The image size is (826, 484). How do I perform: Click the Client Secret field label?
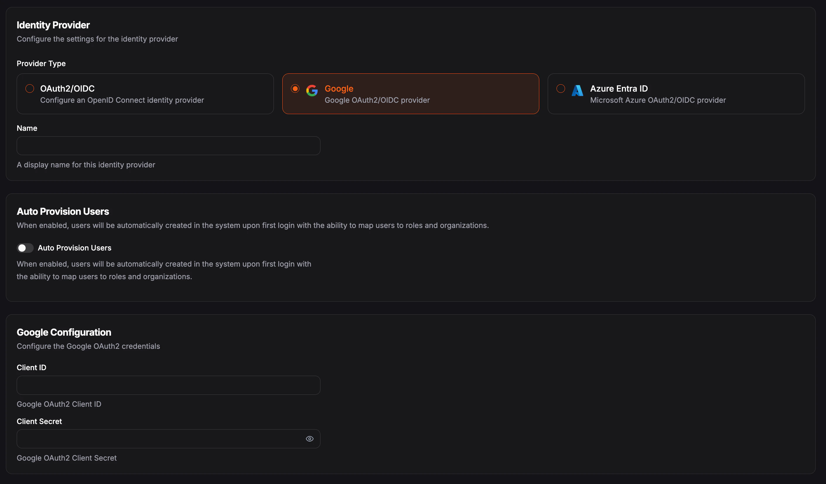point(39,421)
